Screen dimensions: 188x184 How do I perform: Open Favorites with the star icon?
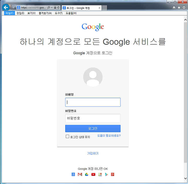click(179, 8)
